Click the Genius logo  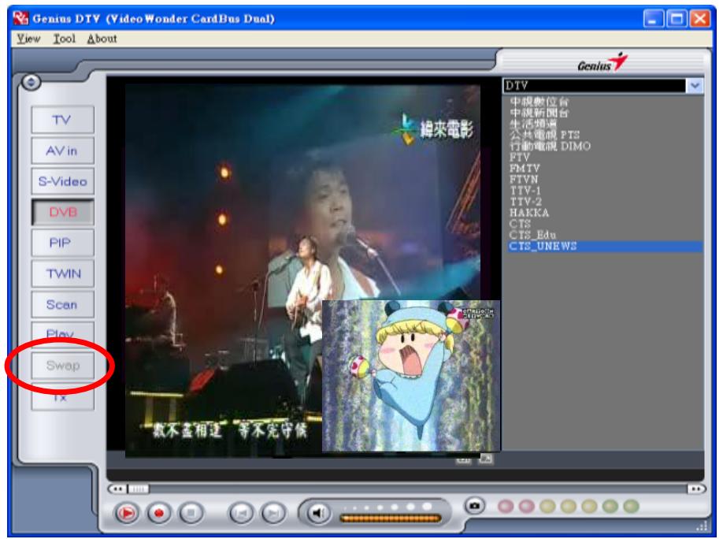[x=602, y=62]
